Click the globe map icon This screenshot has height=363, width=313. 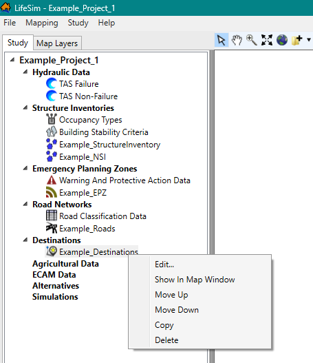pos(282,40)
